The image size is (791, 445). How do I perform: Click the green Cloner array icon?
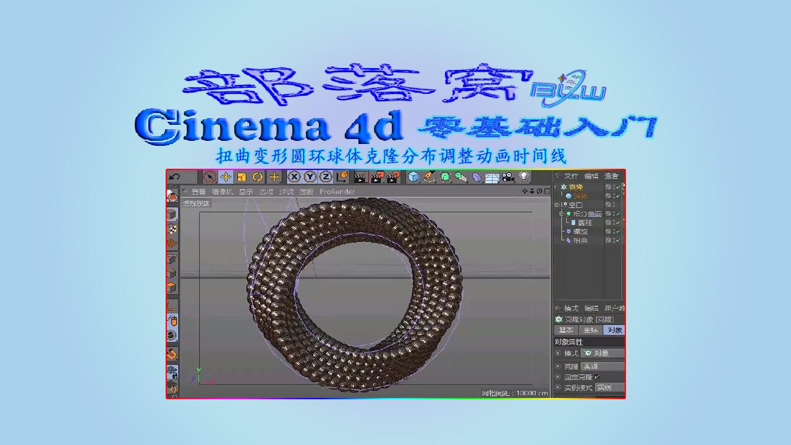pyautogui.click(x=461, y=177)
